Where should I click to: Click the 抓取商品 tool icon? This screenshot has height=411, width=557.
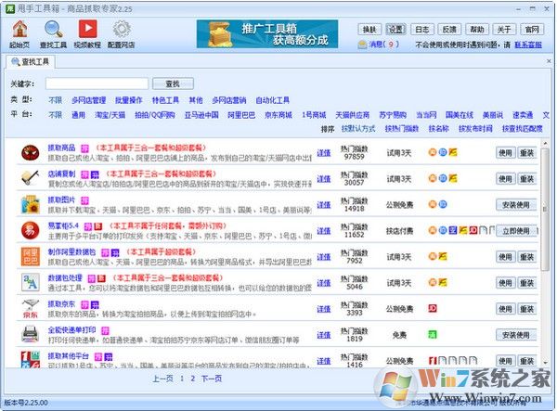(x=29, y=152)
